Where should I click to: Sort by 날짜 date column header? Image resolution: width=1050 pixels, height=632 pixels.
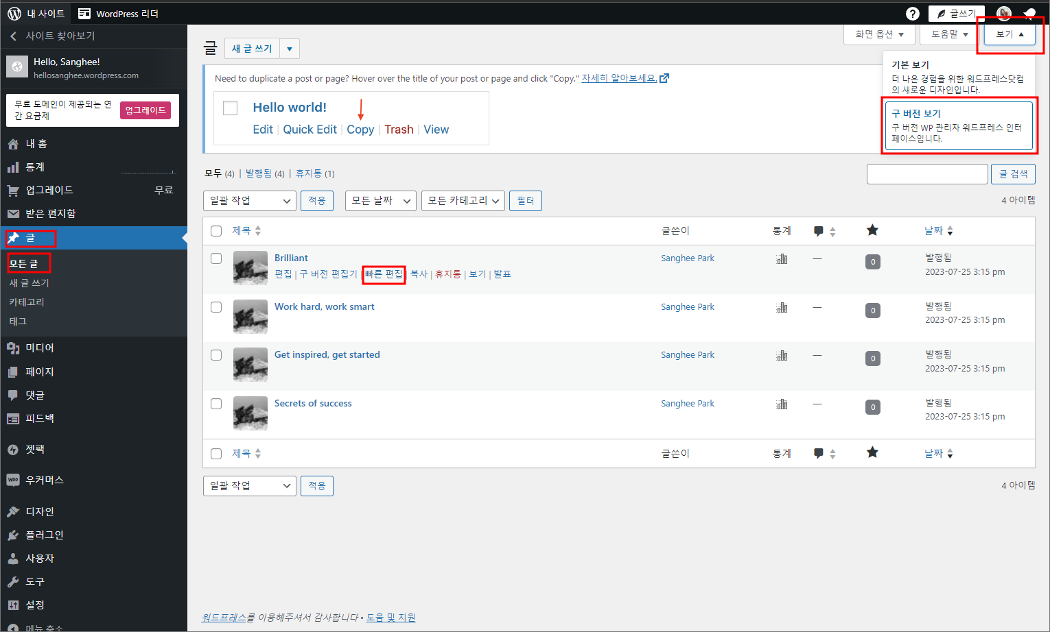coord(939,231)
